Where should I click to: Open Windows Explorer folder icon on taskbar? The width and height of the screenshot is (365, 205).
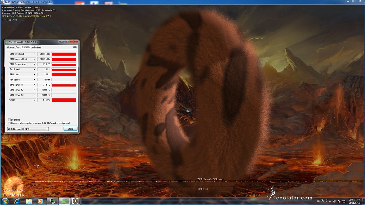[x=29, y=201]
